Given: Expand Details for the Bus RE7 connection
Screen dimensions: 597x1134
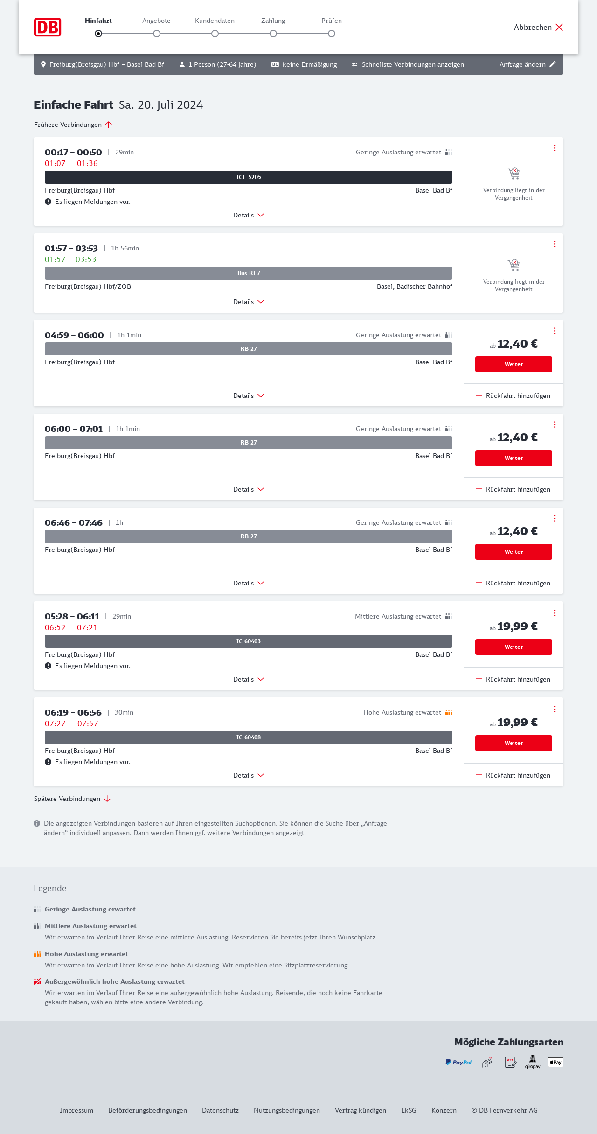Looking at the screenshot, I should [x=249, y=302].
